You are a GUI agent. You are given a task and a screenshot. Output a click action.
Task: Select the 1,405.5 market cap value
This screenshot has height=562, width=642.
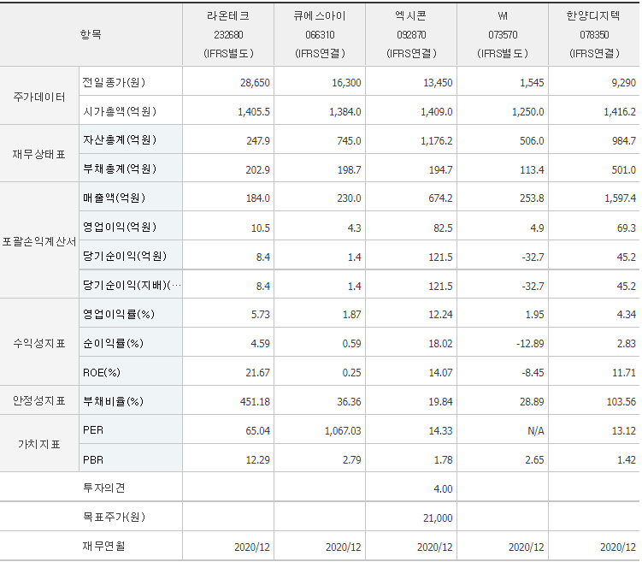(x=253, y=112)
